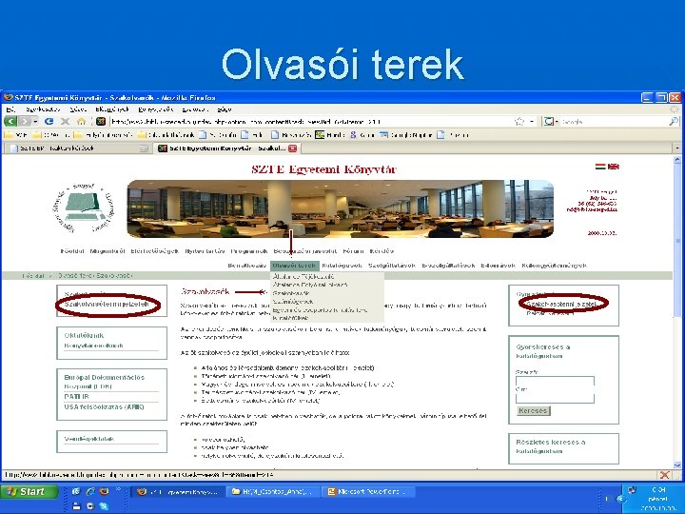The height and width of the screenshot is (514, 685).
Task: Click the red X icon in status bar
Action: click(x=664, y=475)
